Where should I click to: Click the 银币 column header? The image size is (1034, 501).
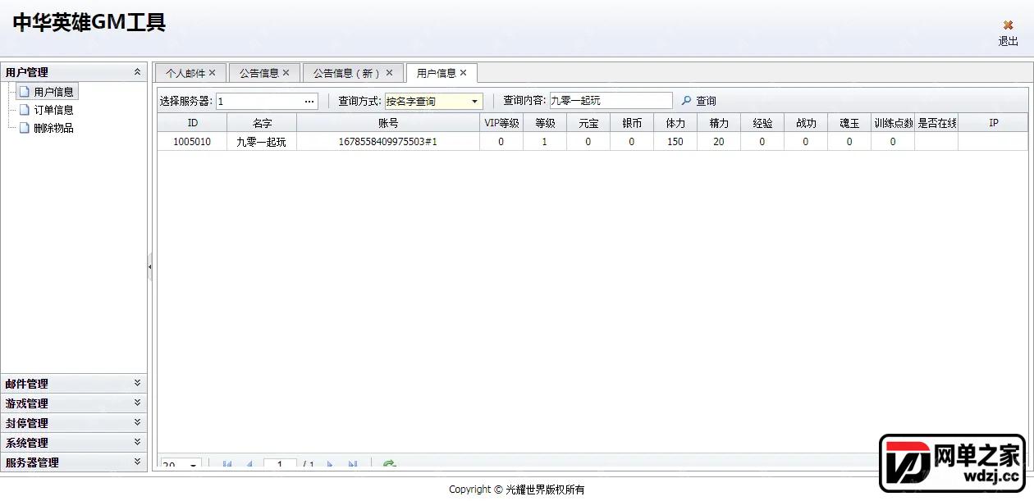tap(632, 123)
